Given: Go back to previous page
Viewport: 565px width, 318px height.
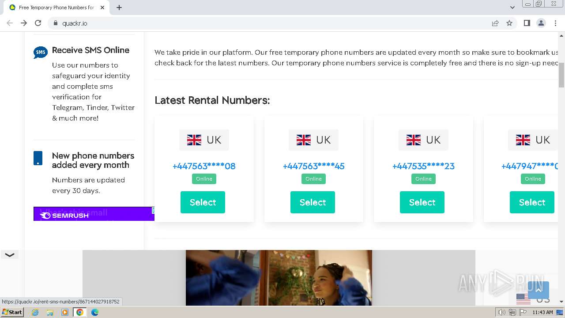Looking at the screenshot, I should (10, 23).
